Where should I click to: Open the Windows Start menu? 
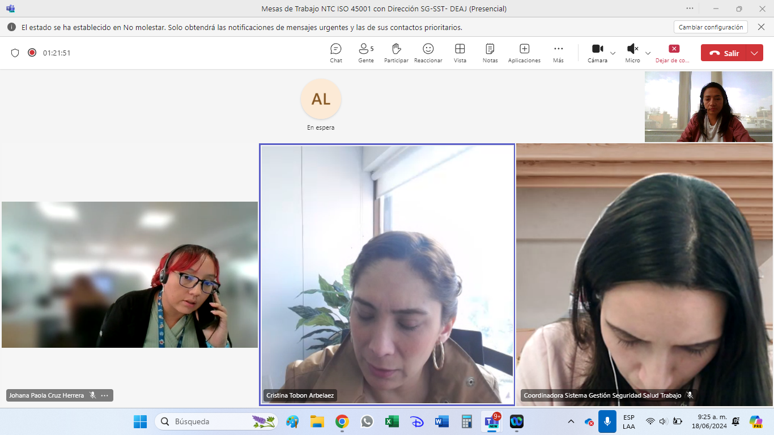(140, 421)
